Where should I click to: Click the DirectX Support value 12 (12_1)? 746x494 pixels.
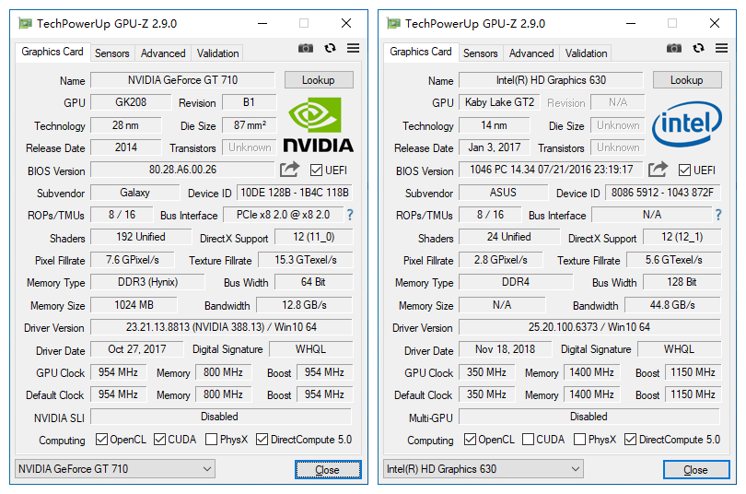pyautogui.click(x=682, y=237)
